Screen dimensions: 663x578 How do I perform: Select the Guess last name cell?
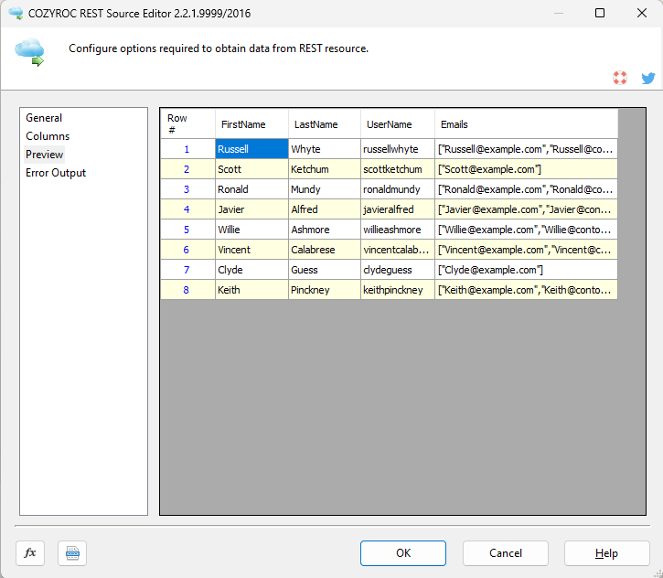tap(325, 270)
